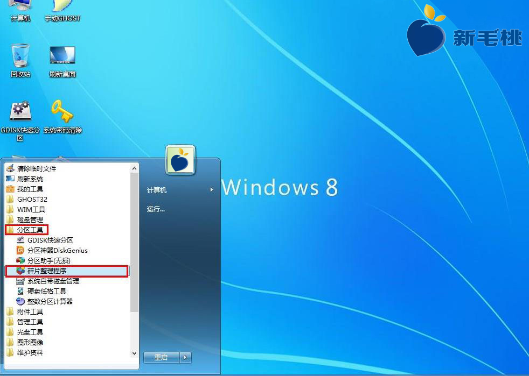
Task: Click the 系统自带磁盘管理 icon
Action: pyautogui.click(x=20, y=281)
